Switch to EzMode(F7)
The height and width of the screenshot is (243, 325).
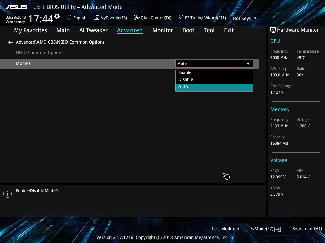pos(266,229)
